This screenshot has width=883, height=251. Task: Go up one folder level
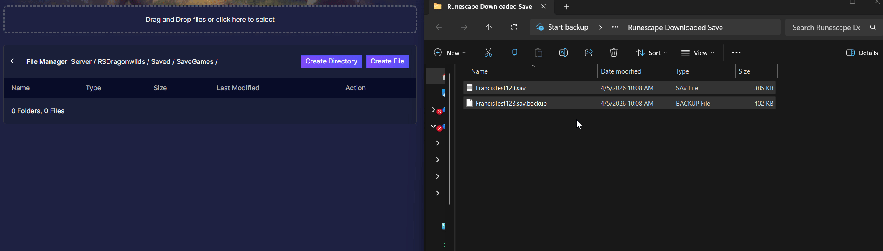[489, 28]
